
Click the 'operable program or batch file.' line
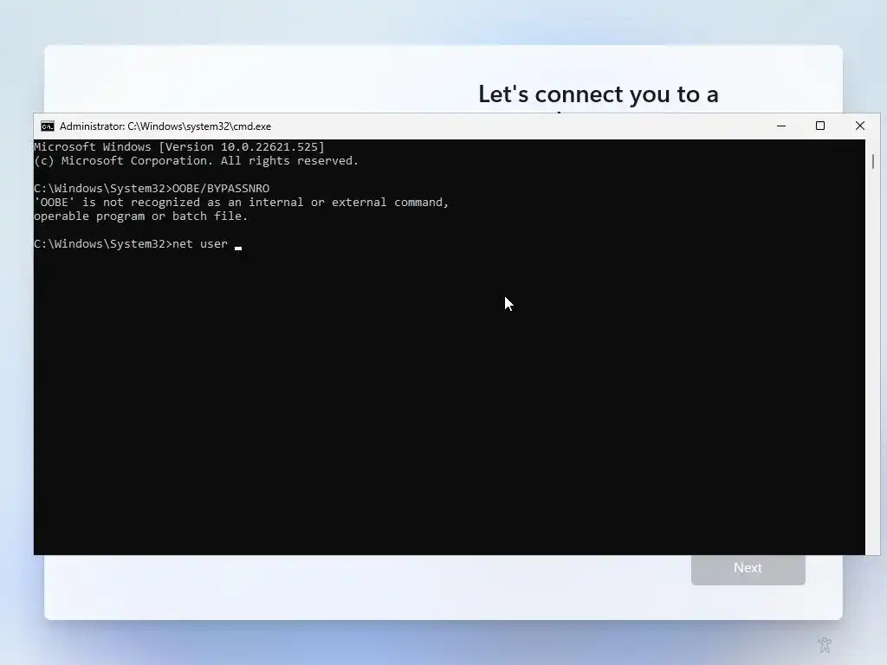[141, 216]
